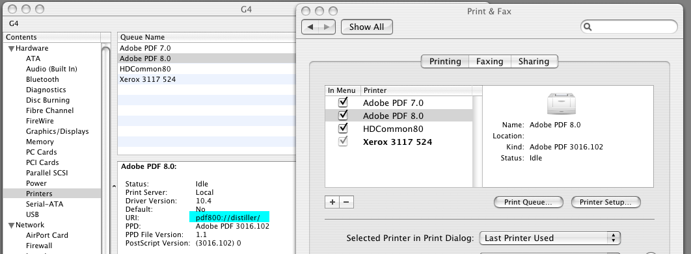The width and height of the screenshot is (691, 254).
Task: Click the printer icon in the details pane
Action: coord(562,104)
